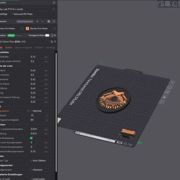Image resolution: width=180 pixels, height=180 pixels.
Task: Remove a filament with minus icon
Action: (x=42, y=22)
